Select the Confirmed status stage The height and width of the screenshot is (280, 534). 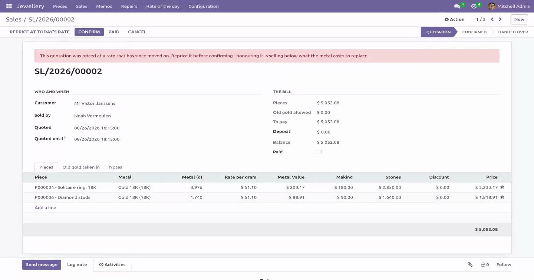click(474, 32)
